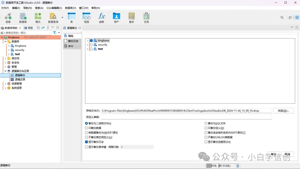
Task: Check the security database checkbox
Action: pos(91,45)
